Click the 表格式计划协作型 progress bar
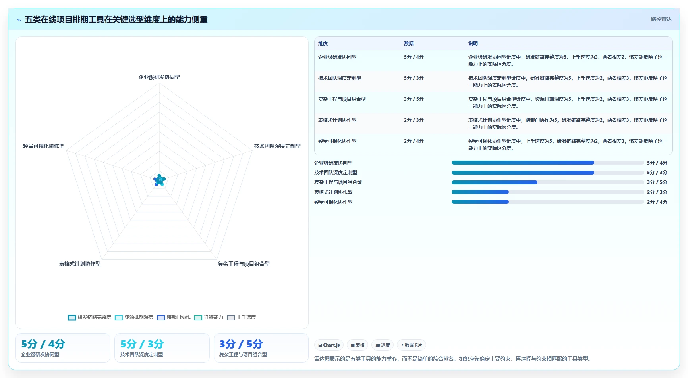 click(547, 192)
